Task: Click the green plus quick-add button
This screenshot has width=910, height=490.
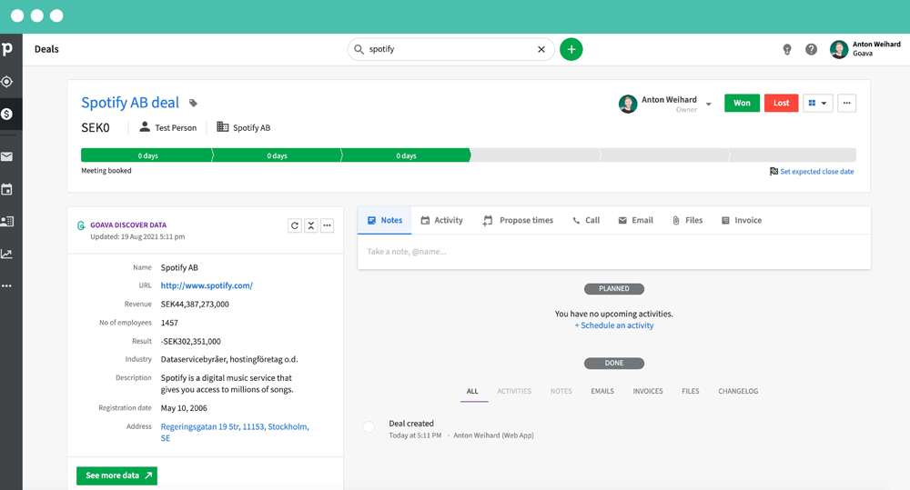Action: [571, 49]
